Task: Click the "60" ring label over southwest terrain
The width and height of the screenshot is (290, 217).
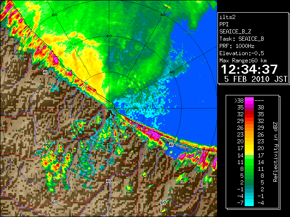Action: [54, 203]
